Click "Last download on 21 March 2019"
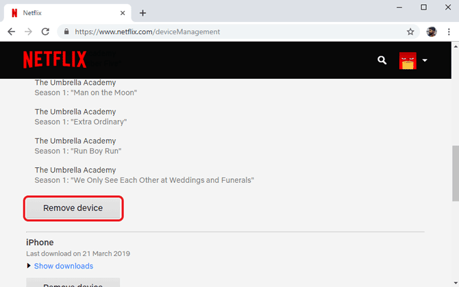 tap(78, 253)
